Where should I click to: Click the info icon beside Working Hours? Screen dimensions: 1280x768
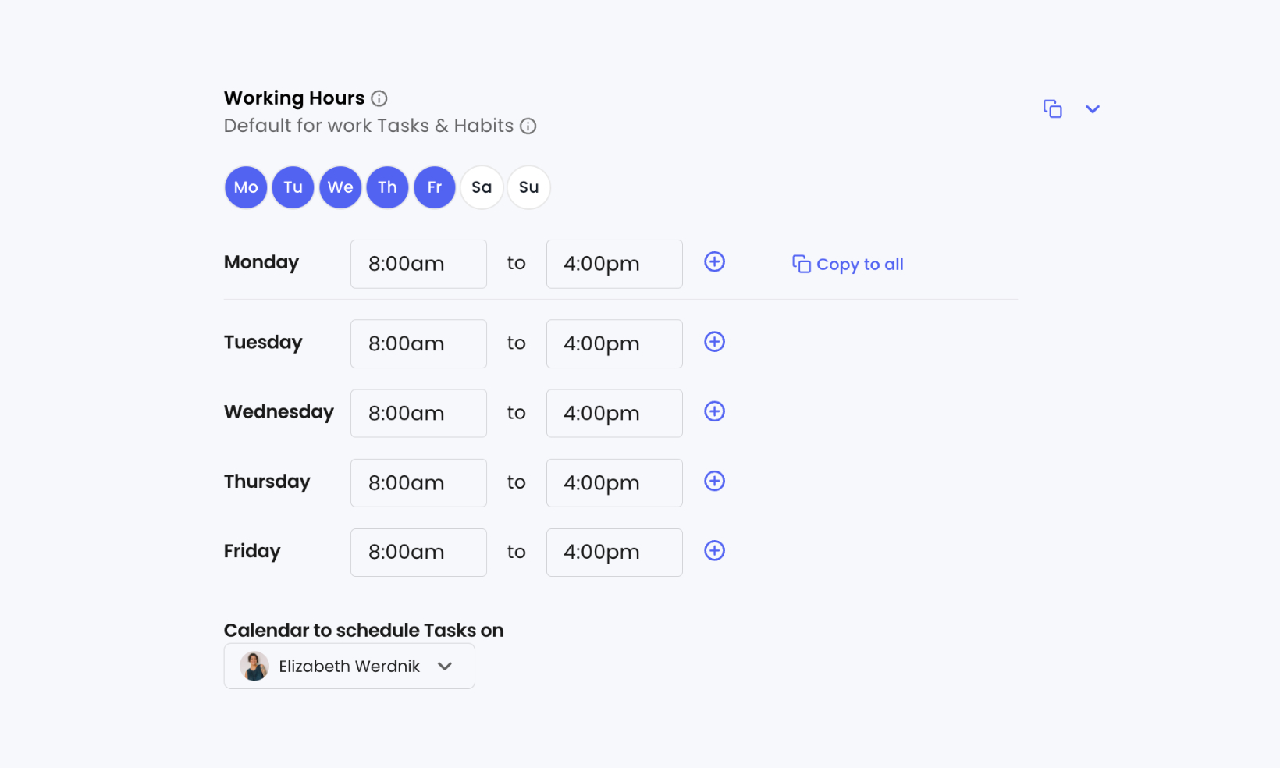point(379,98)
